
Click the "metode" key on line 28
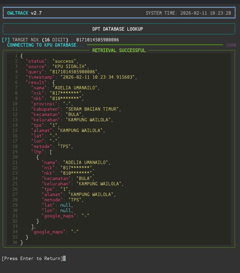pyautogui.click(x=52, y=200)
